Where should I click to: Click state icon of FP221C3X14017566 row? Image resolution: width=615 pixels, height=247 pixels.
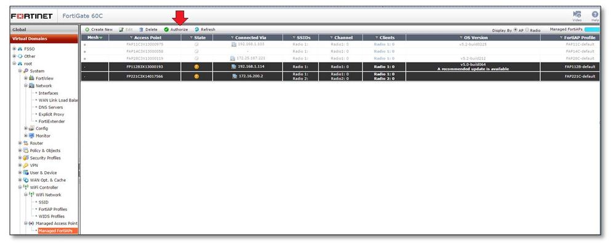point(196,76)
